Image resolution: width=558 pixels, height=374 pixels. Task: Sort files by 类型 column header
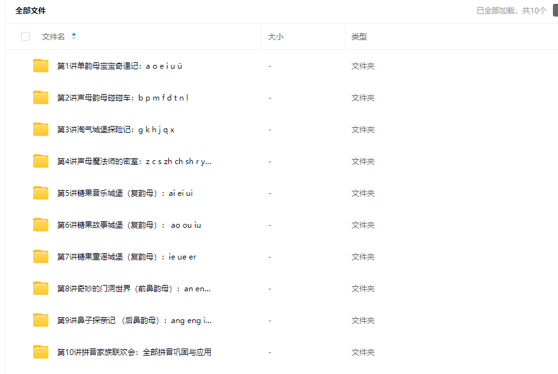tap(359, 37)
